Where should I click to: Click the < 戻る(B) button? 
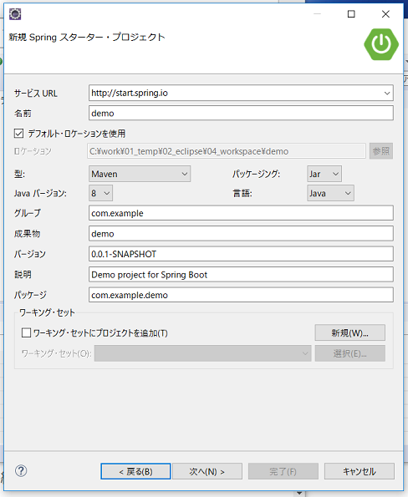pos(135,471)
